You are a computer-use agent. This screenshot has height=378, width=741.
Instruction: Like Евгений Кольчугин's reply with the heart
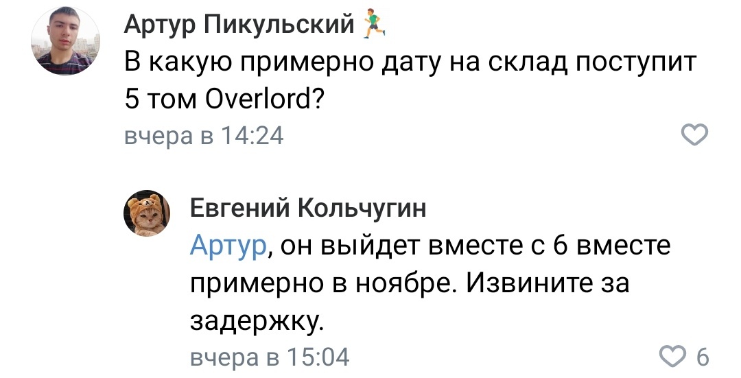tap(672, 357)
